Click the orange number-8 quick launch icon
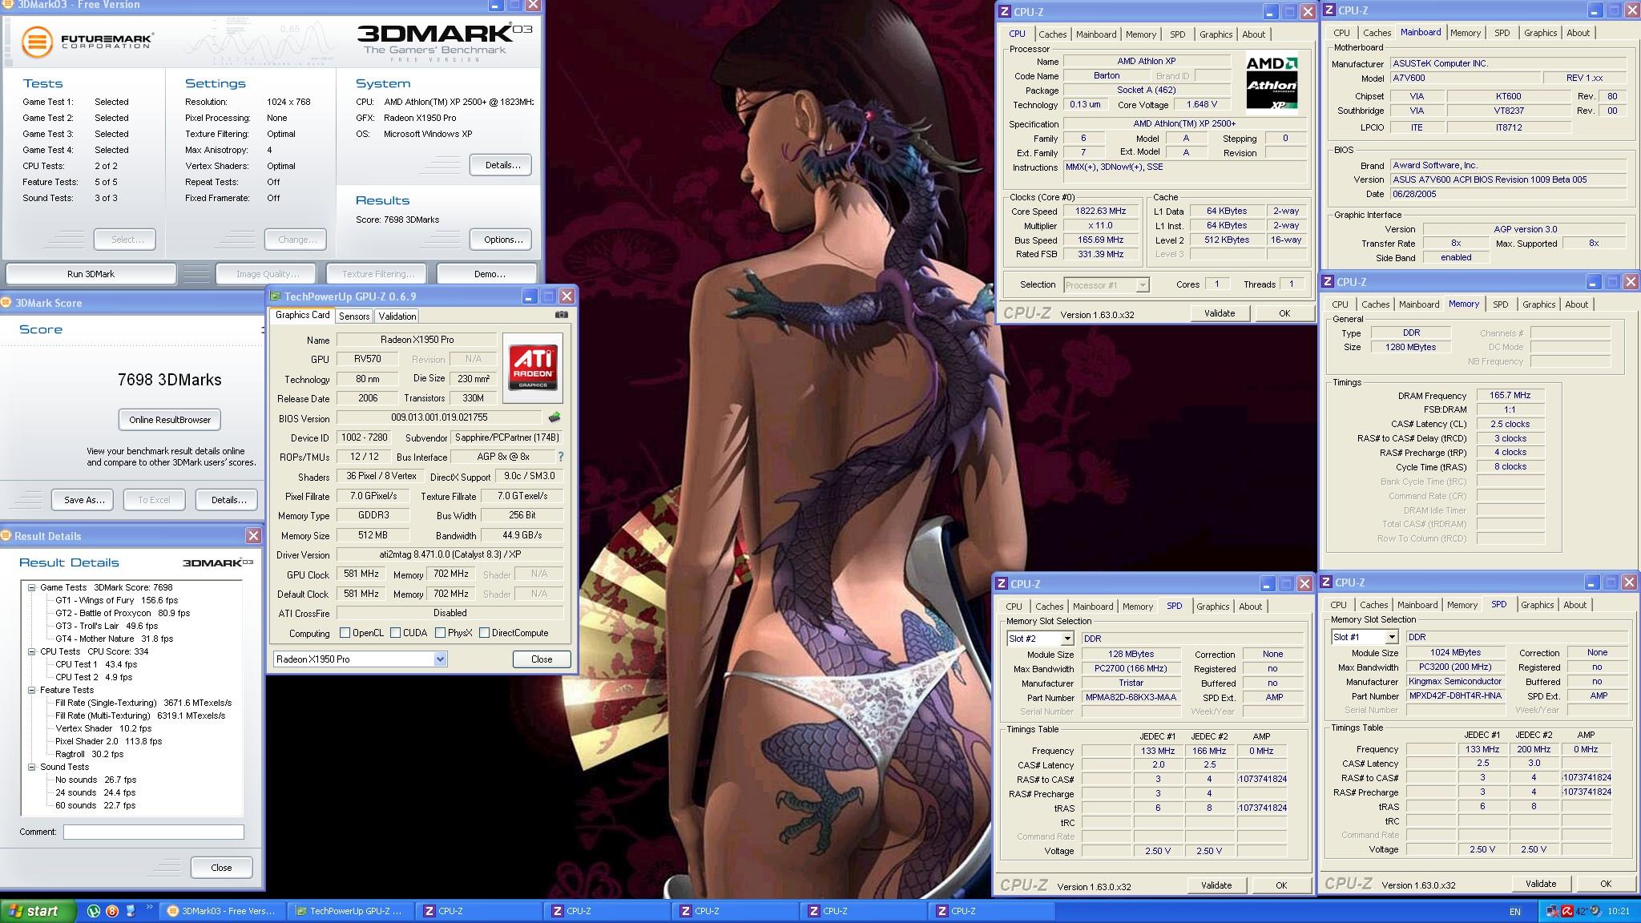 (x=112, y=911)
